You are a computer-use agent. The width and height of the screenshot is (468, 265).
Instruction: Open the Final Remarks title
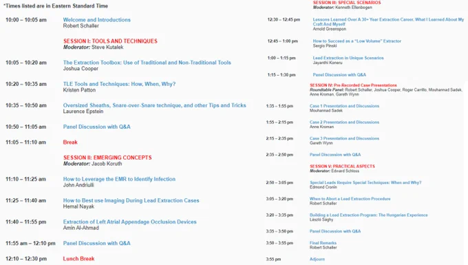click(x=323, y=243)
